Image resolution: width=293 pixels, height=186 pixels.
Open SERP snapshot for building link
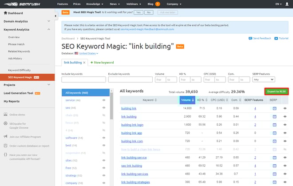(x=274, y=108)
